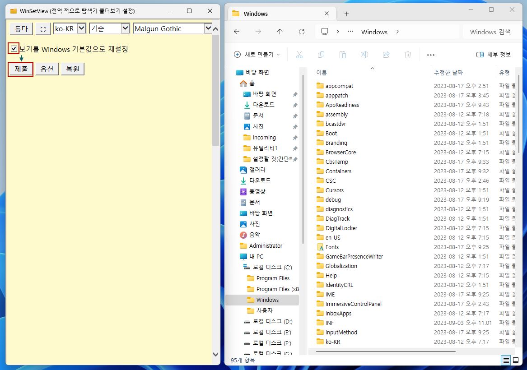The image size is (527, 370).
Task: Click the 제출 submit button in WinSetView
Action: [x=21, y=69]
